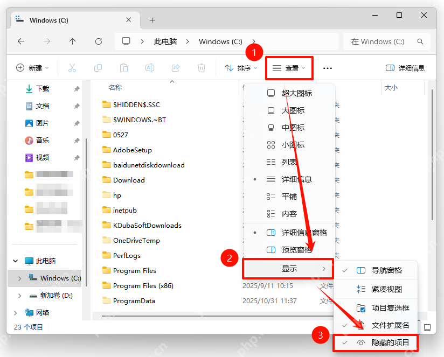Screen dimensions: 444x357
Task: Open a new tab with plus button
Action: pos(152,20)
